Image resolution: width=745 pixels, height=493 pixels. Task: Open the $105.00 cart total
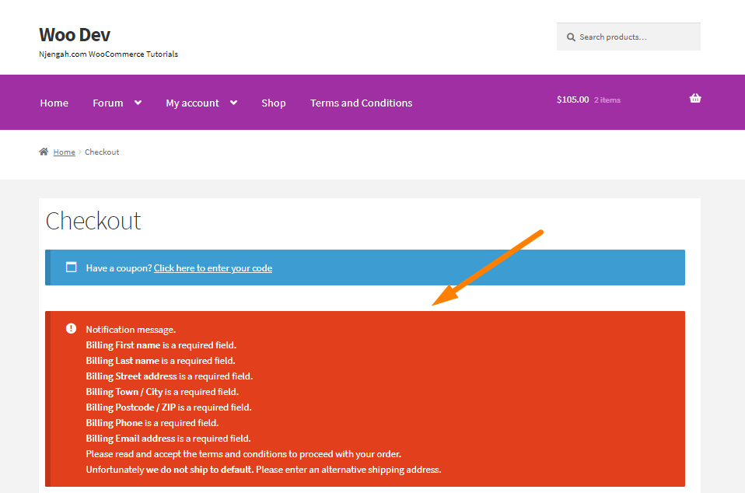(x=572, y=100)
